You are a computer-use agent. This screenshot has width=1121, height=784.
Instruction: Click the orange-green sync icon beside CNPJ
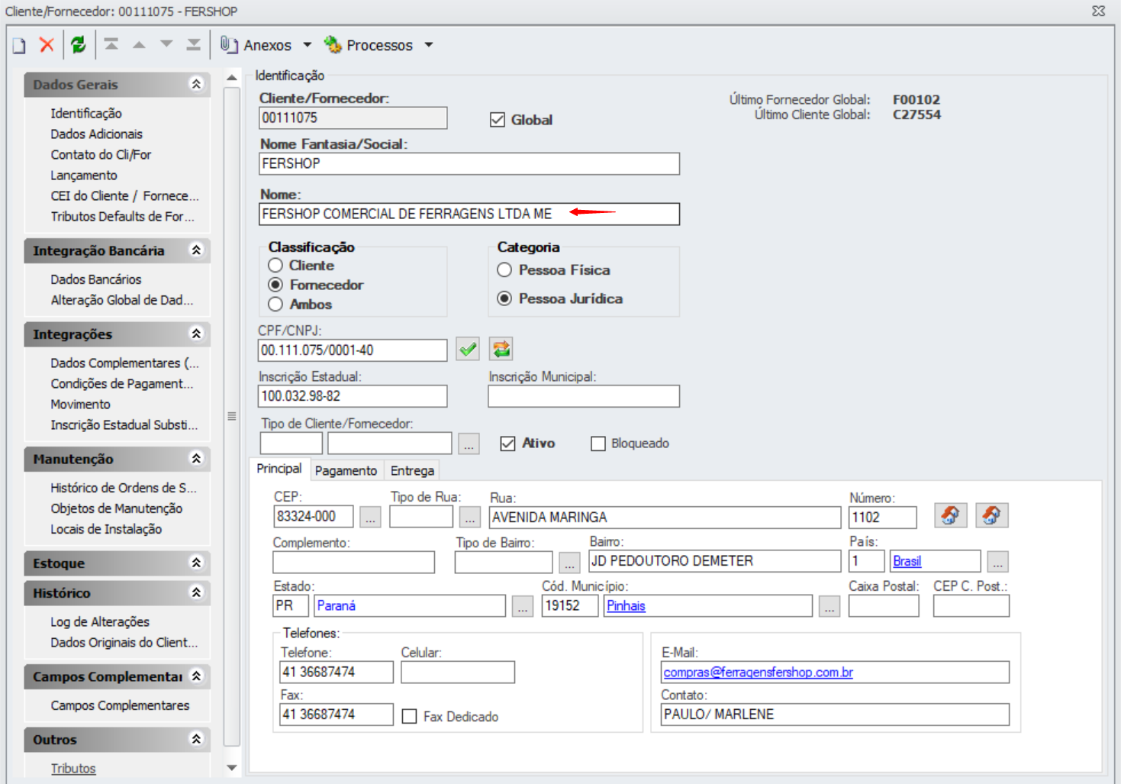coord(501,350)
